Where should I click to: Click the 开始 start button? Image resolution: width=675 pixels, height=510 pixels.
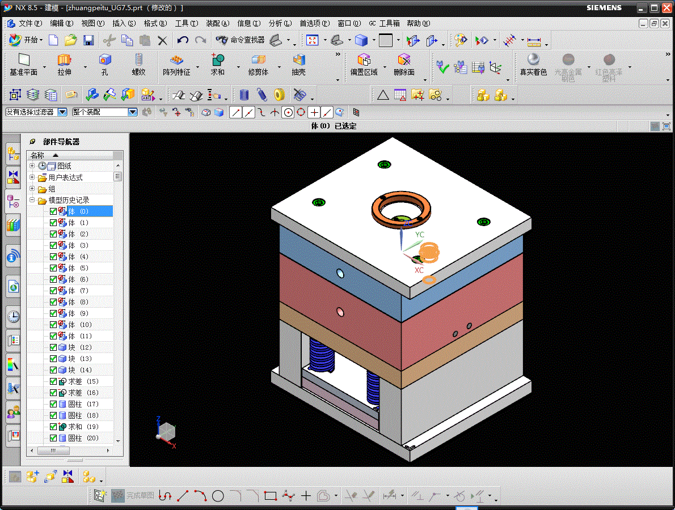(x=26, y=40)
